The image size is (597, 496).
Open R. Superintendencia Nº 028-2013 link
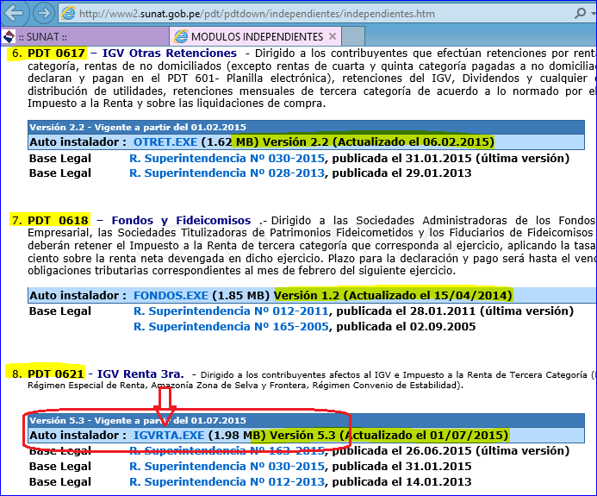click(227, 173)
